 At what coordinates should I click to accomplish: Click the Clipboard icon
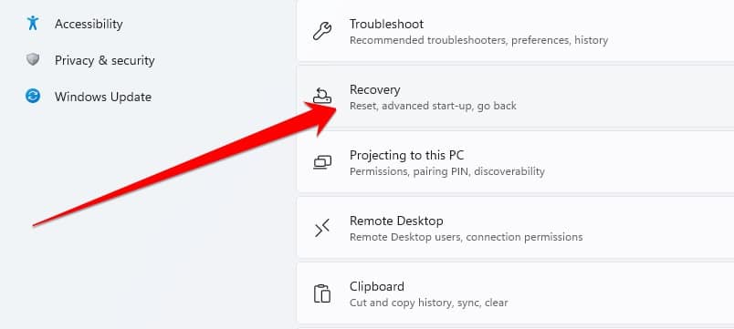(322, 293)
